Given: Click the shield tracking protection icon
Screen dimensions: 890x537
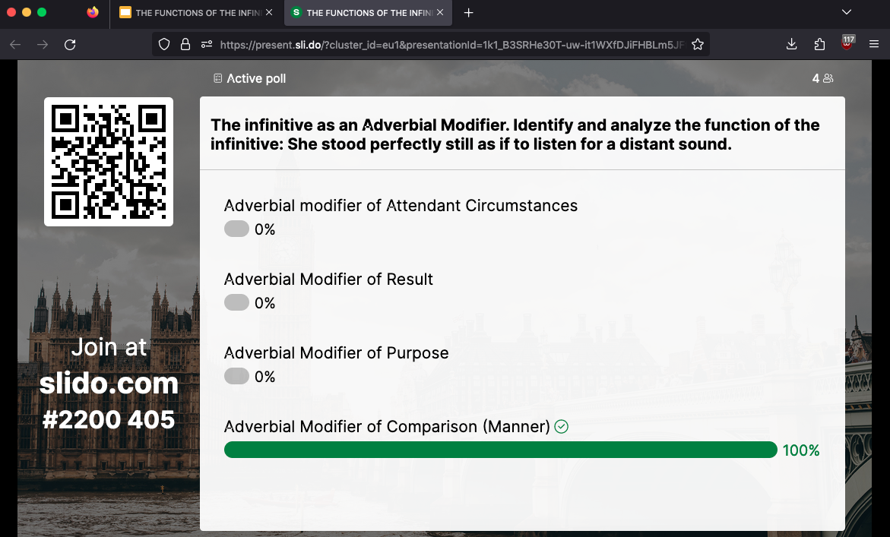Looking at the screenshot, I should pos(163,45).
